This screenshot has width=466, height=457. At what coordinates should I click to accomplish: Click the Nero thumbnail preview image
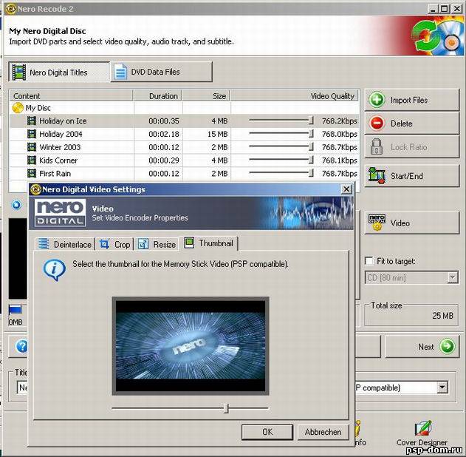[190, 346]
